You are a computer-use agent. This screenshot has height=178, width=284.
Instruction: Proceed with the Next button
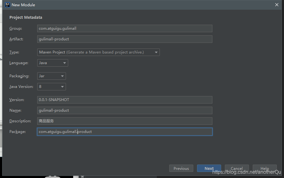[x=209, y=168]
